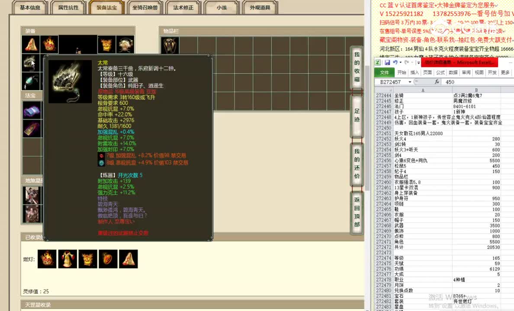
Task: Click the 心猿6变色+同仇 cell
Action: [423, 160]
